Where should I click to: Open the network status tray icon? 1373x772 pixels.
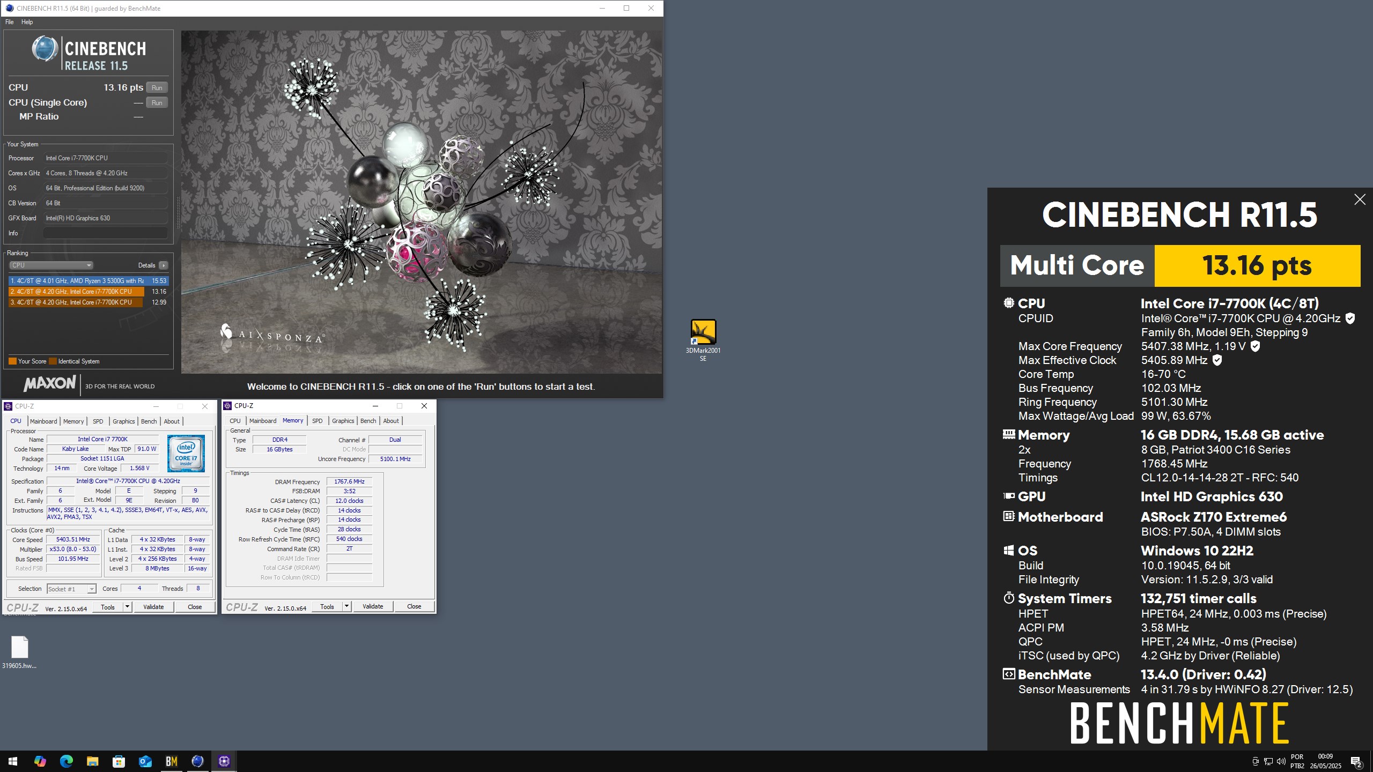coord(1268,761)
